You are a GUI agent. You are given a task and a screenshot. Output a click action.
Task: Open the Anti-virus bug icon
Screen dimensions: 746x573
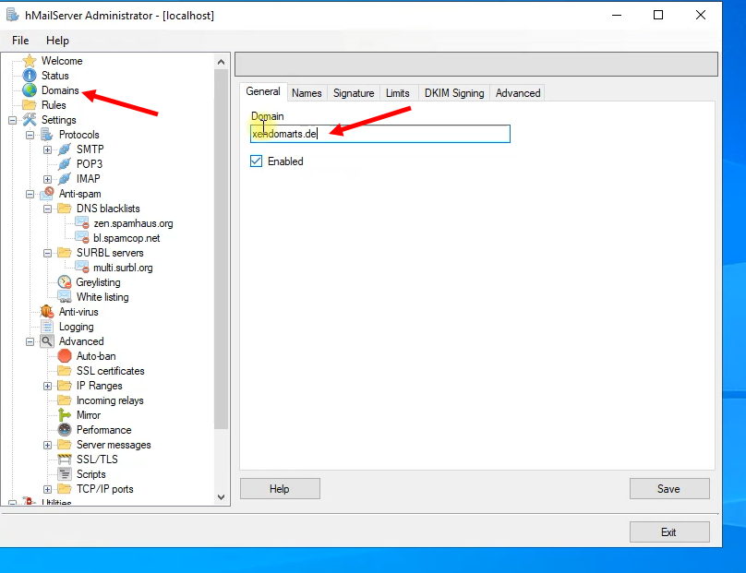pos(46,312)
